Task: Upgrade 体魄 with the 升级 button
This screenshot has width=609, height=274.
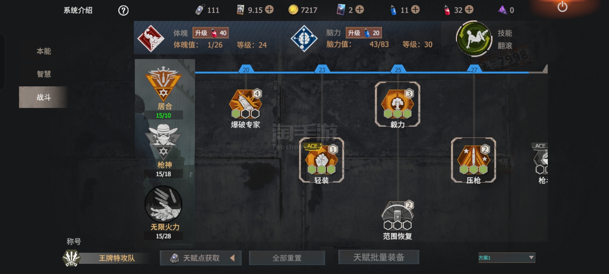Action: [211, 33]
